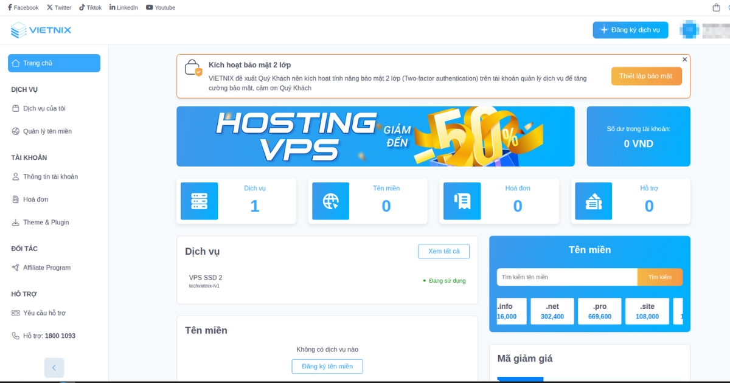Open the shopping bag icon near the avatar
Image resolution: width=730 pixels, height=383 pixels.
(x=716, y=6)
